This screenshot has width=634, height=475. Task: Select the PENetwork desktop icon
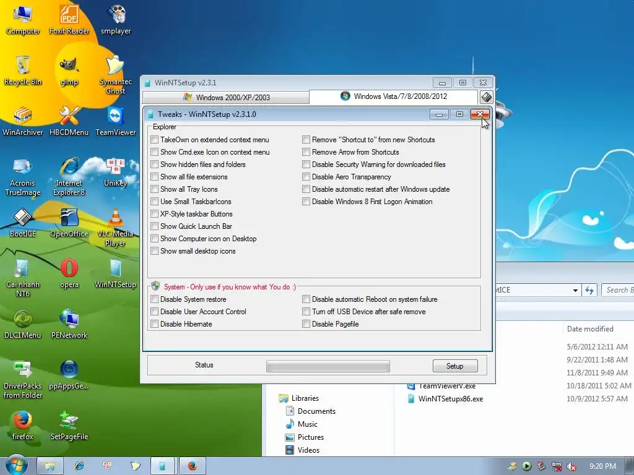tap(69, 324)
